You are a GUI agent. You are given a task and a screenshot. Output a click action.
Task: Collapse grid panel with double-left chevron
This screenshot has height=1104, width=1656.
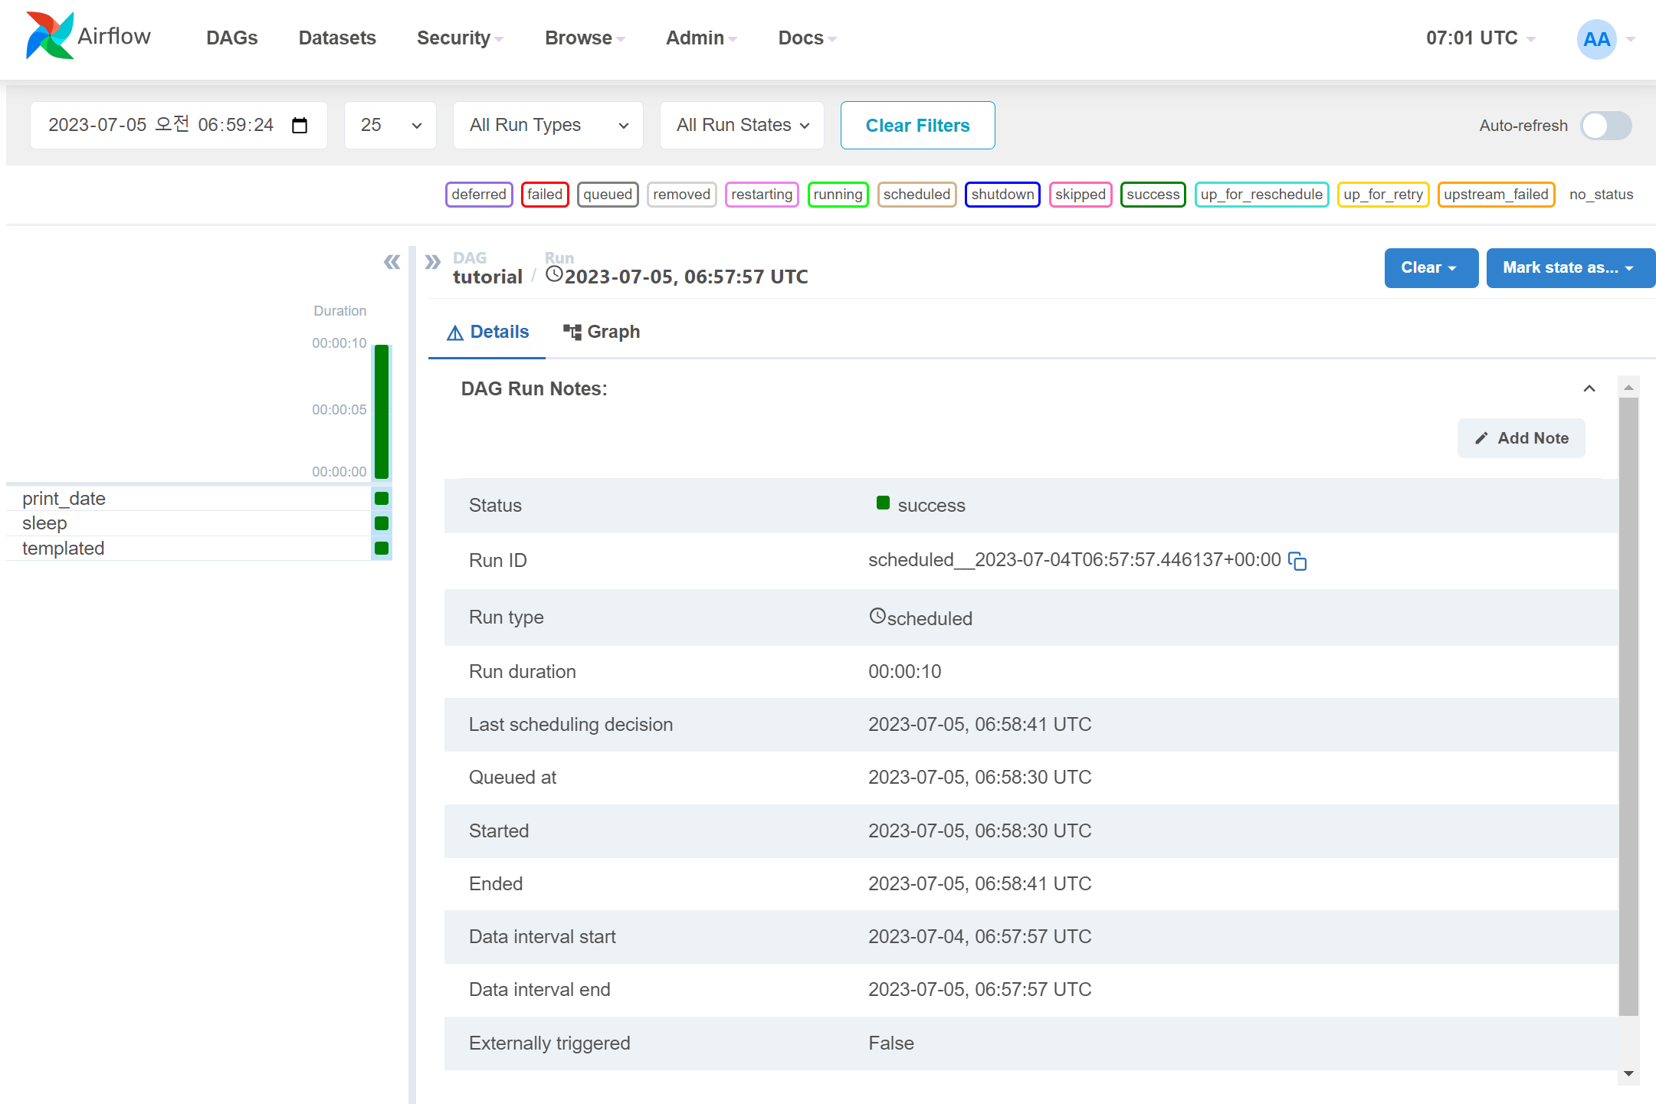[392, 262]
